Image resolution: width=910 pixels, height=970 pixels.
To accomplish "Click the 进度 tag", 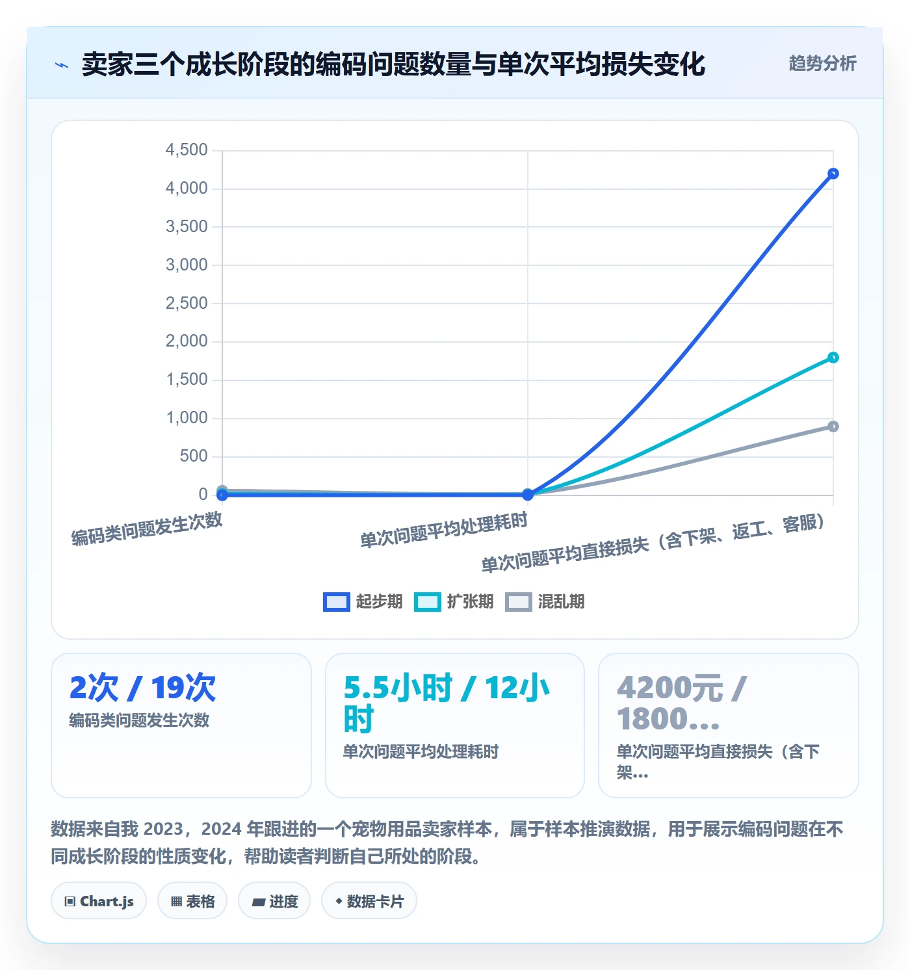I will [274, 901].
